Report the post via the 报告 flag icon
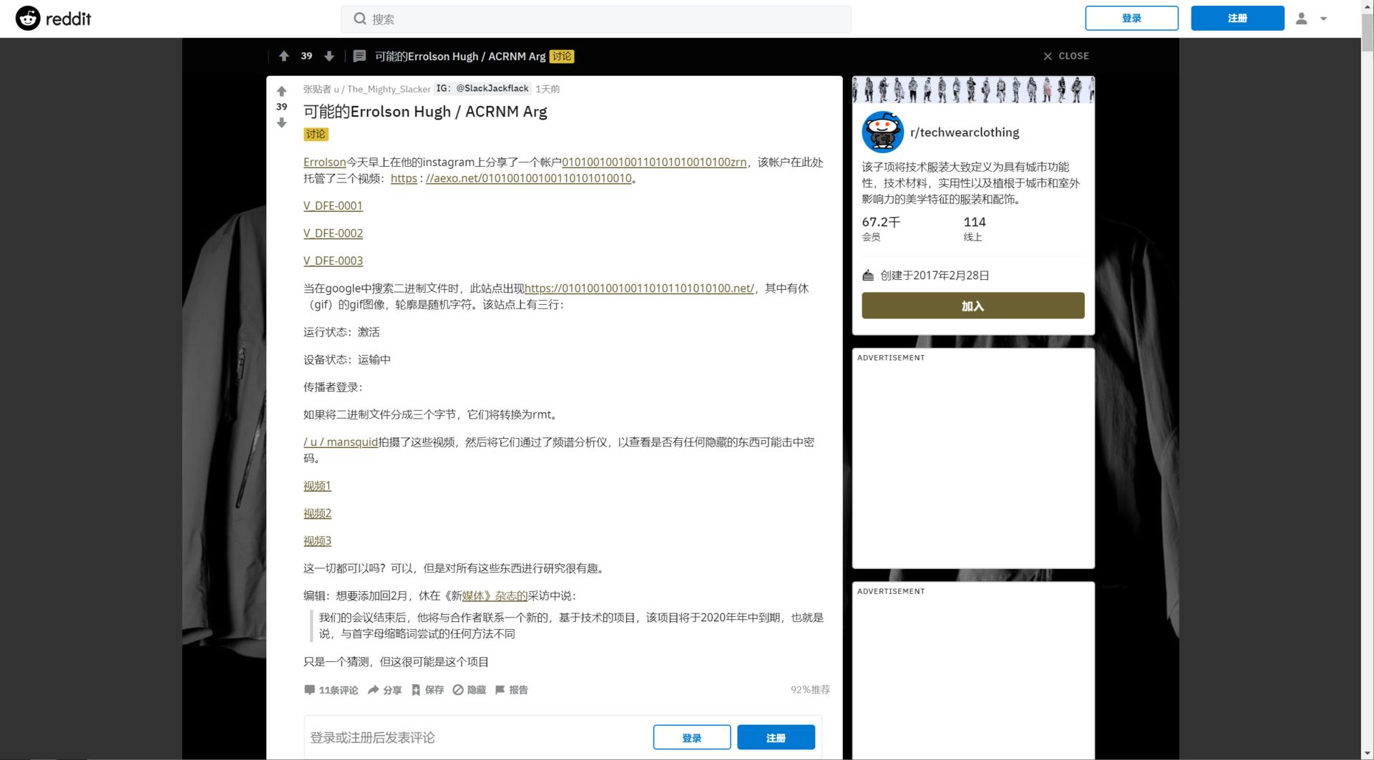 tap(500, 690)
